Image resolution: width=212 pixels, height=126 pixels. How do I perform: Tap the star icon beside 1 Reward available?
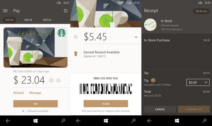(23, 111)
